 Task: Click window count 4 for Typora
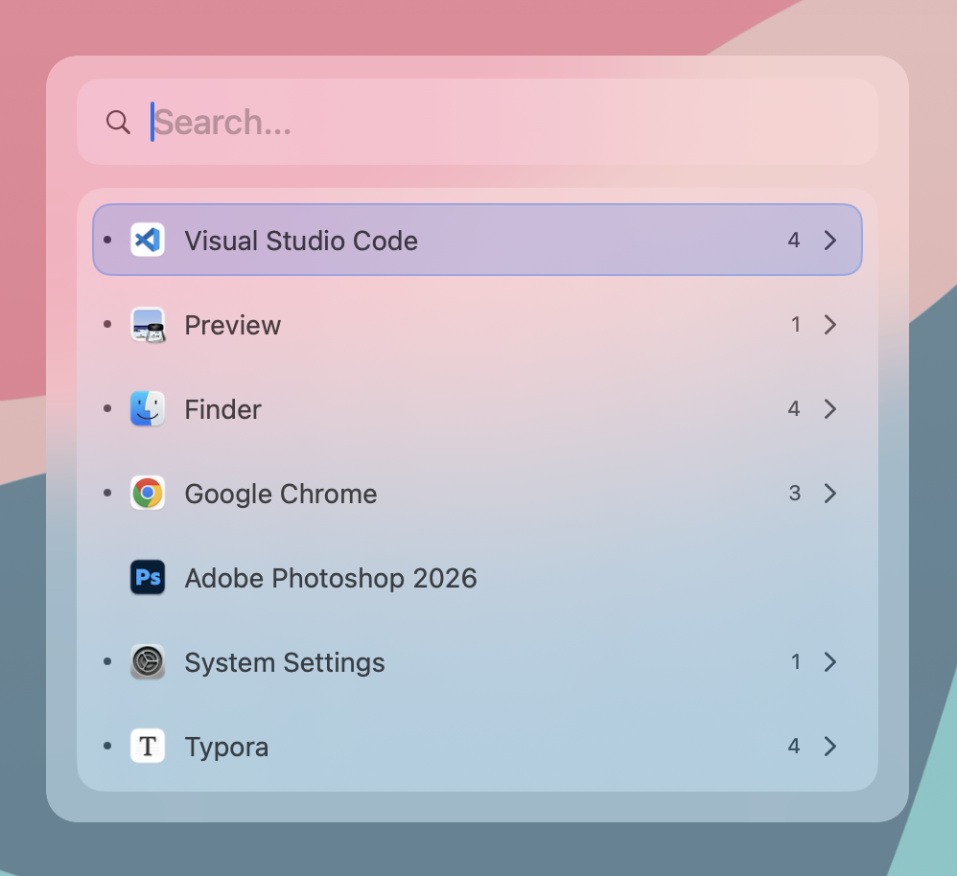point(794,746)
